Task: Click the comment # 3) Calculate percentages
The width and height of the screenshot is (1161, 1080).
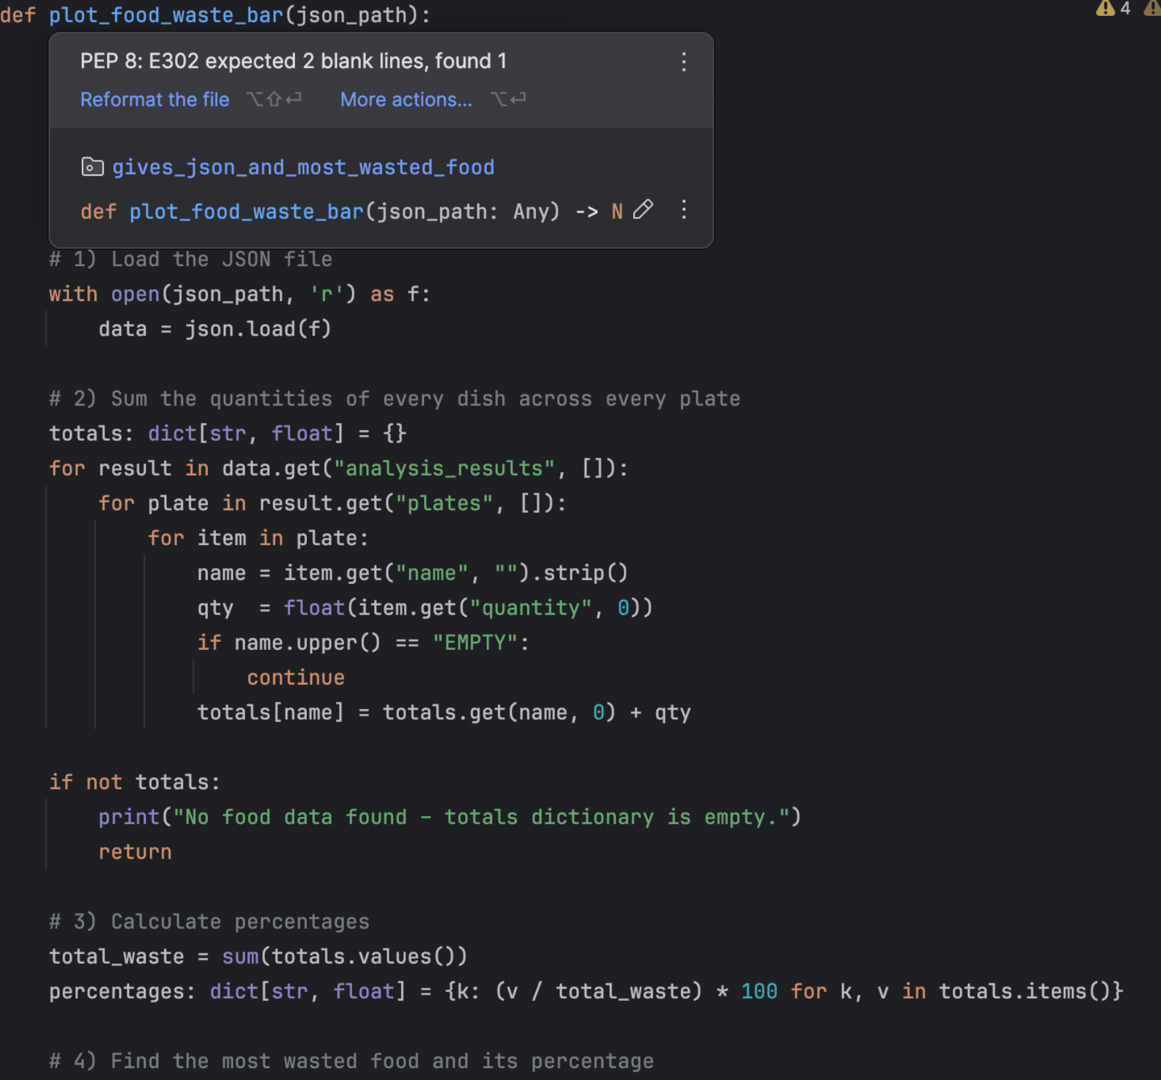Action: click(208, 922)
